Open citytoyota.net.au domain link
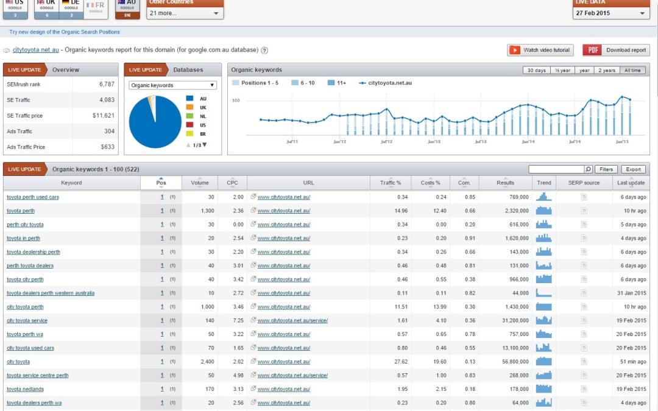 (36, 50)
